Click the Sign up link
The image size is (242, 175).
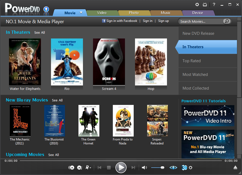tap(164, 21)
